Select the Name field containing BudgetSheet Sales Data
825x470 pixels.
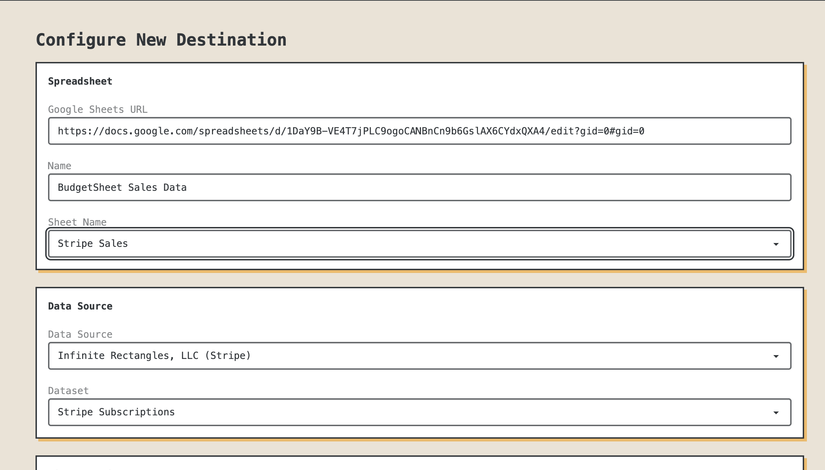click(418, 187)
